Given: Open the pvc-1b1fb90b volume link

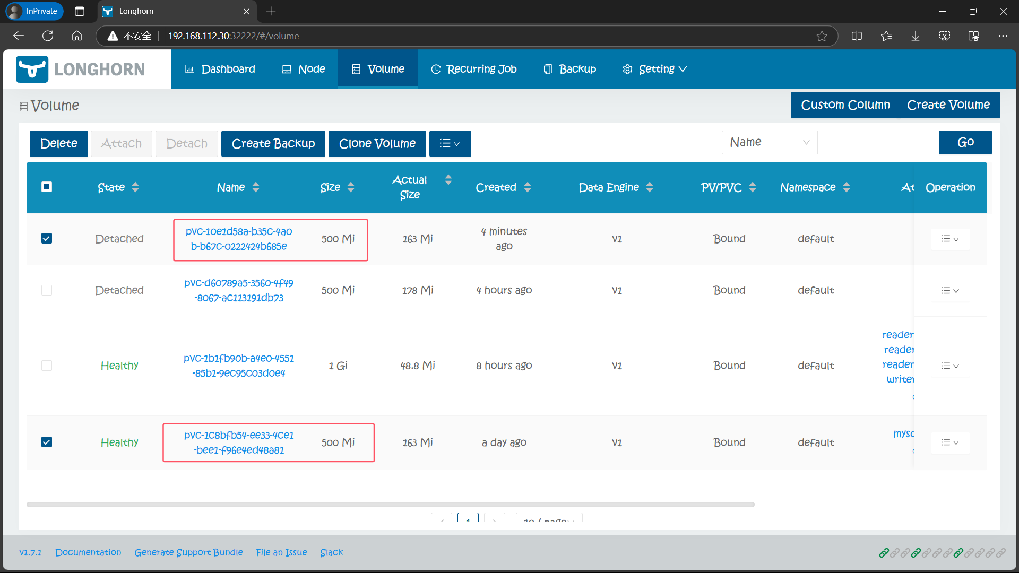Looking at the screenshot, I should [x=239, y=366].
